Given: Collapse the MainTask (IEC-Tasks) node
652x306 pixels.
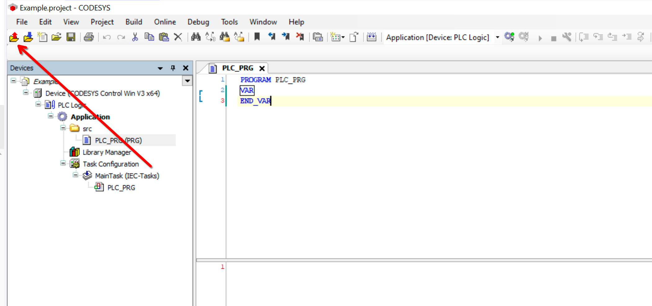Looking at the screenshot, I should 75,175.
